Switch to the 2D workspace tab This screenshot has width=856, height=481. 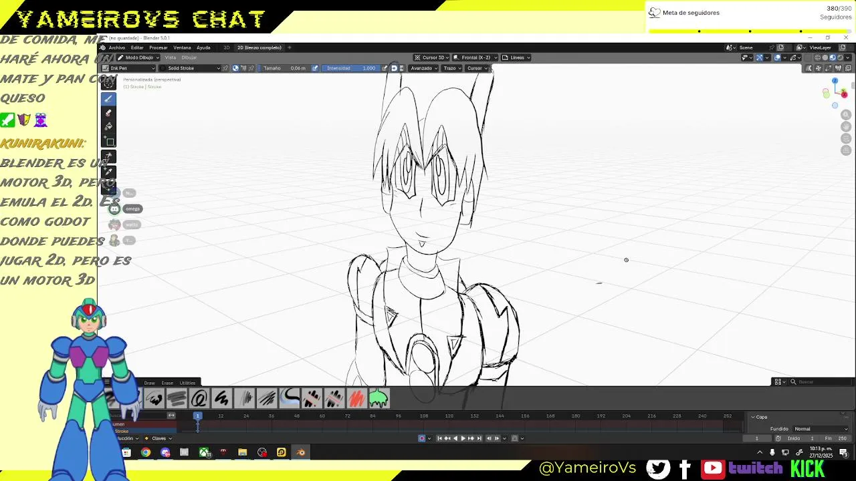226,47
